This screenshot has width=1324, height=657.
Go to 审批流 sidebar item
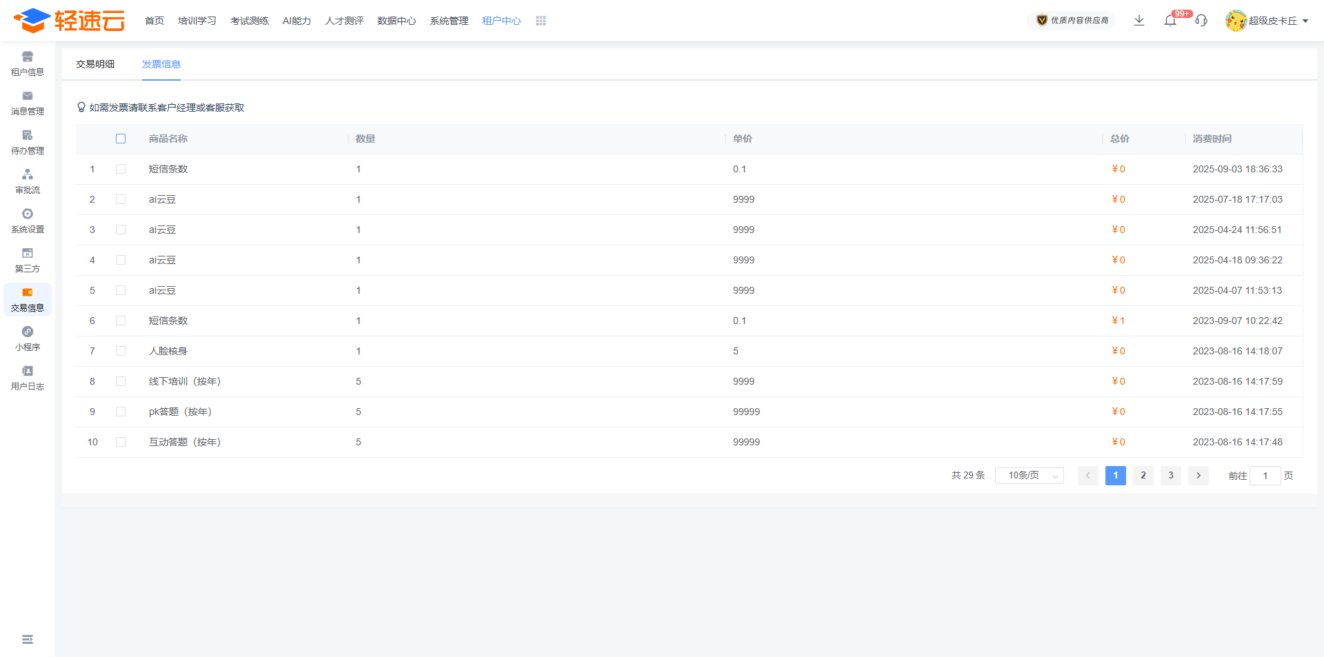click(x=28, y=181)
